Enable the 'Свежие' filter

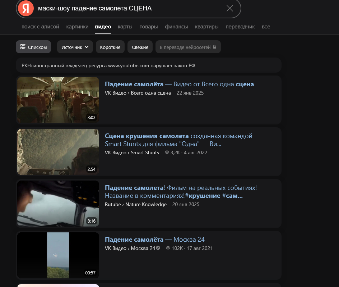(140, 47)
